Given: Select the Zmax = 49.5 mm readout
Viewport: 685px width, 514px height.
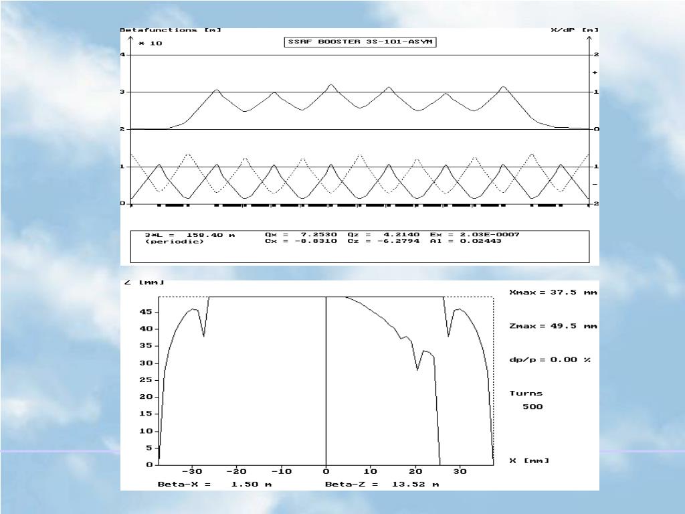Looking at the screenshot, I should pos(553,326).
